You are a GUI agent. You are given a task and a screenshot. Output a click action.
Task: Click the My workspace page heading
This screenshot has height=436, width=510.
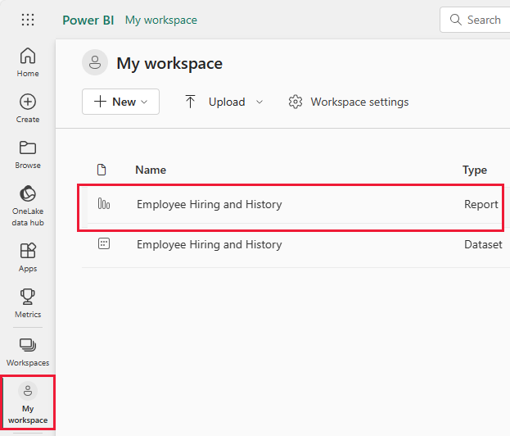(169, 63)
